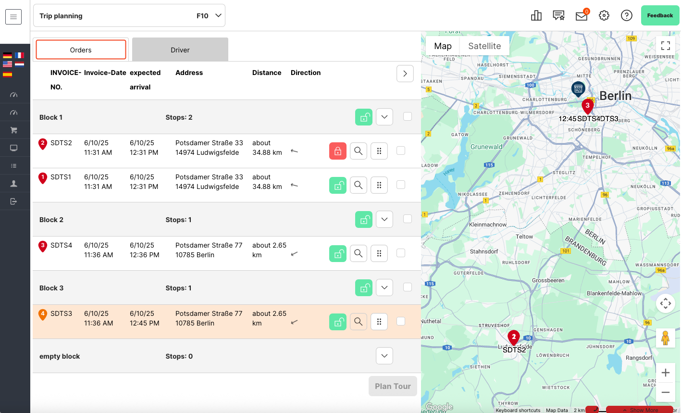
Task: Tick the SDTS3 row checkbox
Action: click(x=401, y=321)
